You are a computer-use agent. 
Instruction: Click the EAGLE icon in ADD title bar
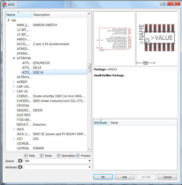(5, 5)
